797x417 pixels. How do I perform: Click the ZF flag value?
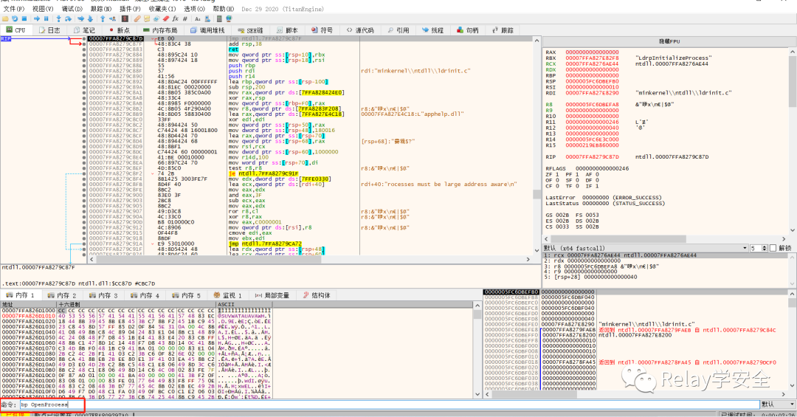pos(556,174)
